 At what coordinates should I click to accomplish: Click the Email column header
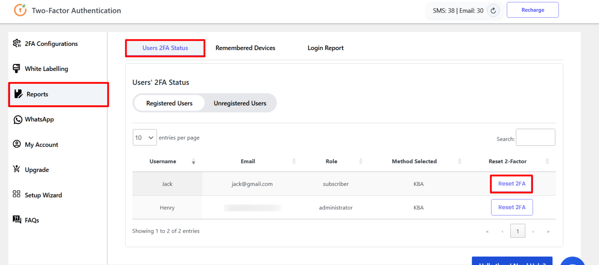pos(248,161)
